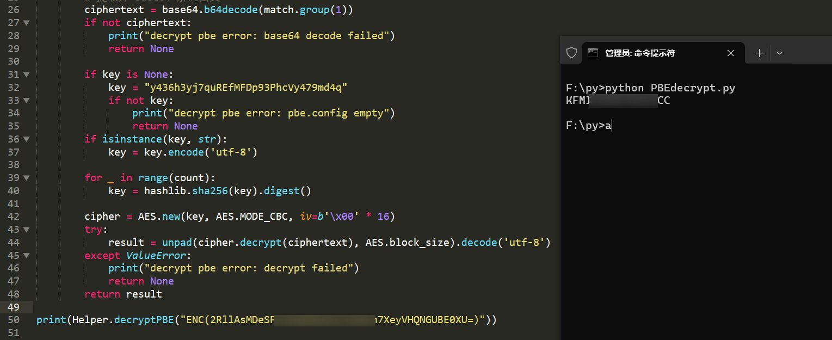Close the 管理员: 命令提示符 terminal tab

click(x=731, y=53)
